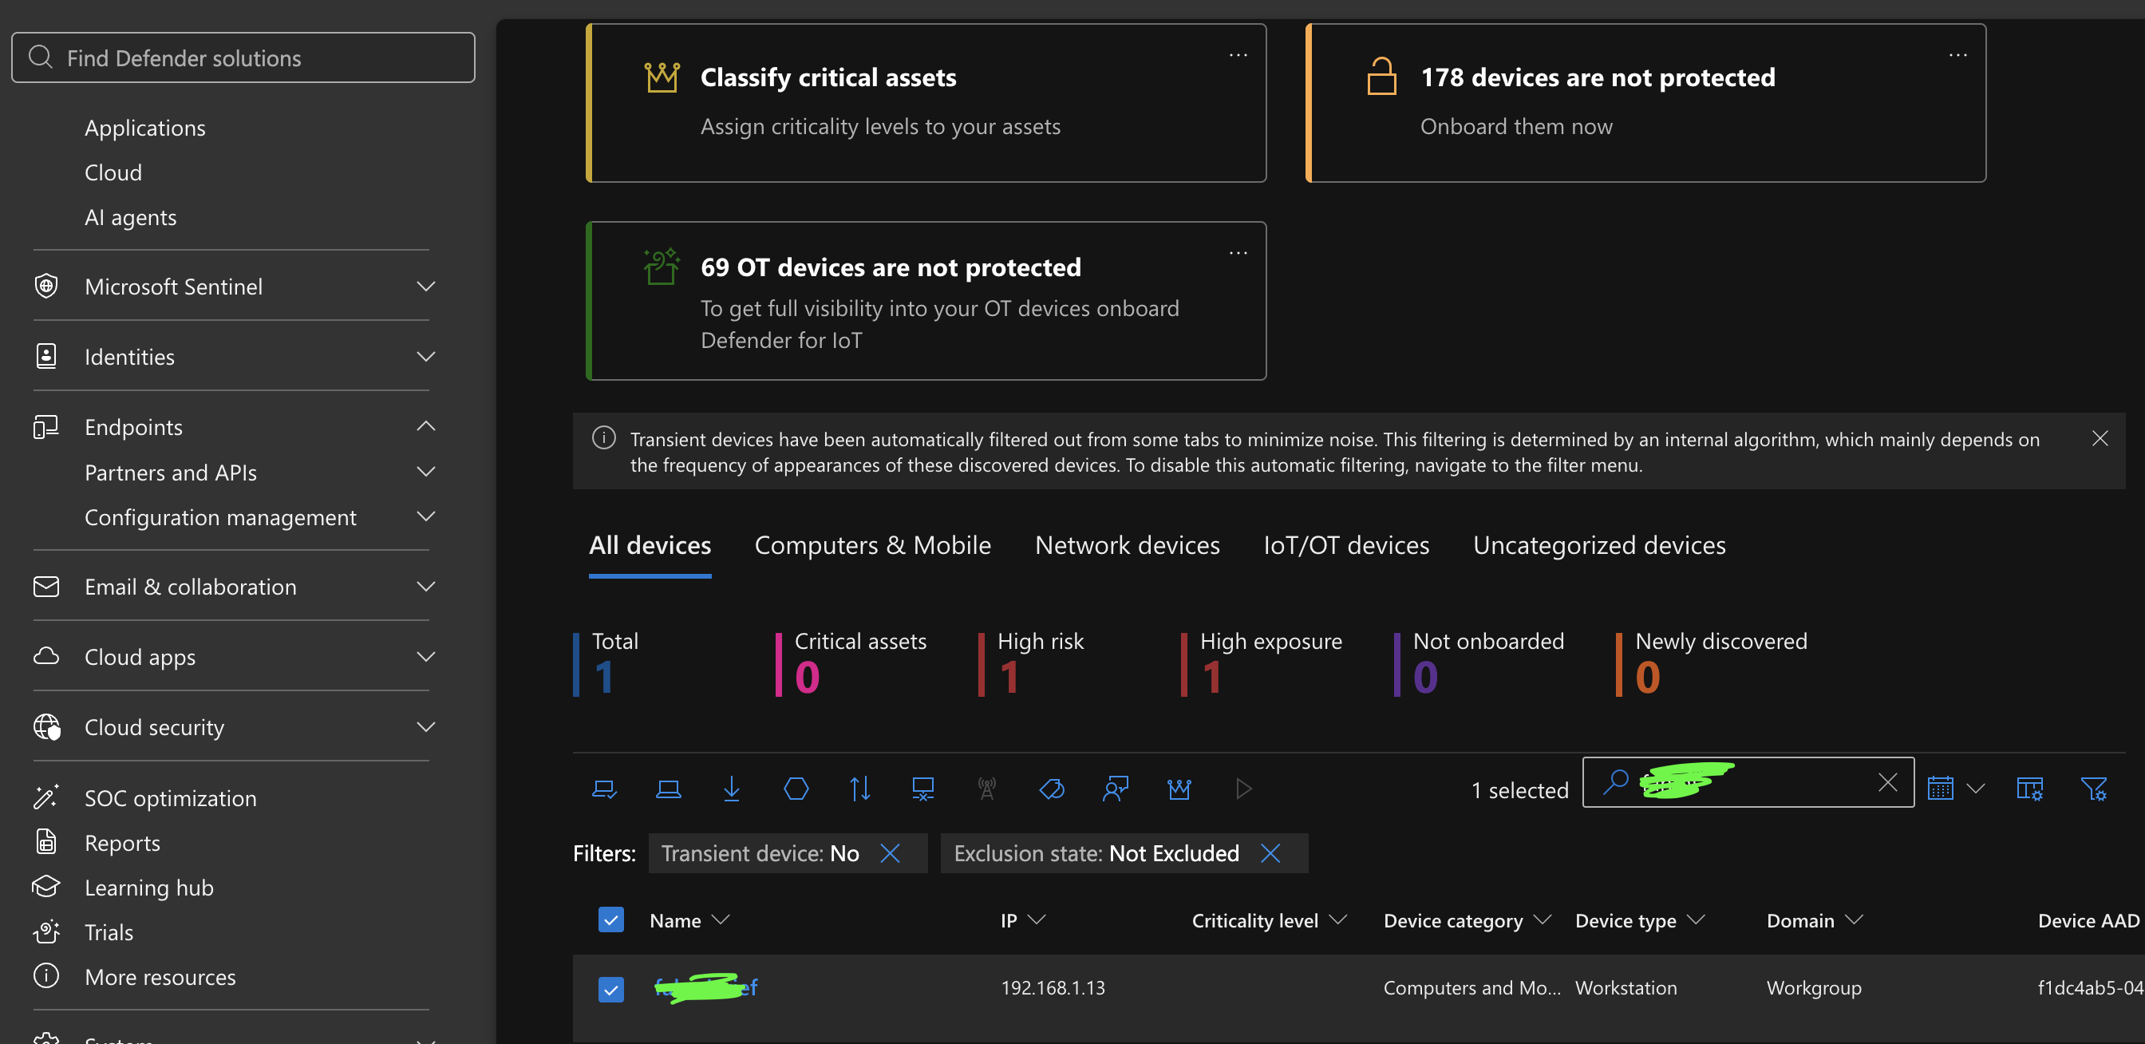Switch to IoT/OT devices tab
The width and height of the screenshot is (2145, 1044).
tap(1345, 545)
